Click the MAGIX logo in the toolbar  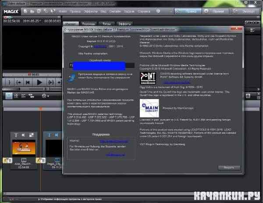11,11
